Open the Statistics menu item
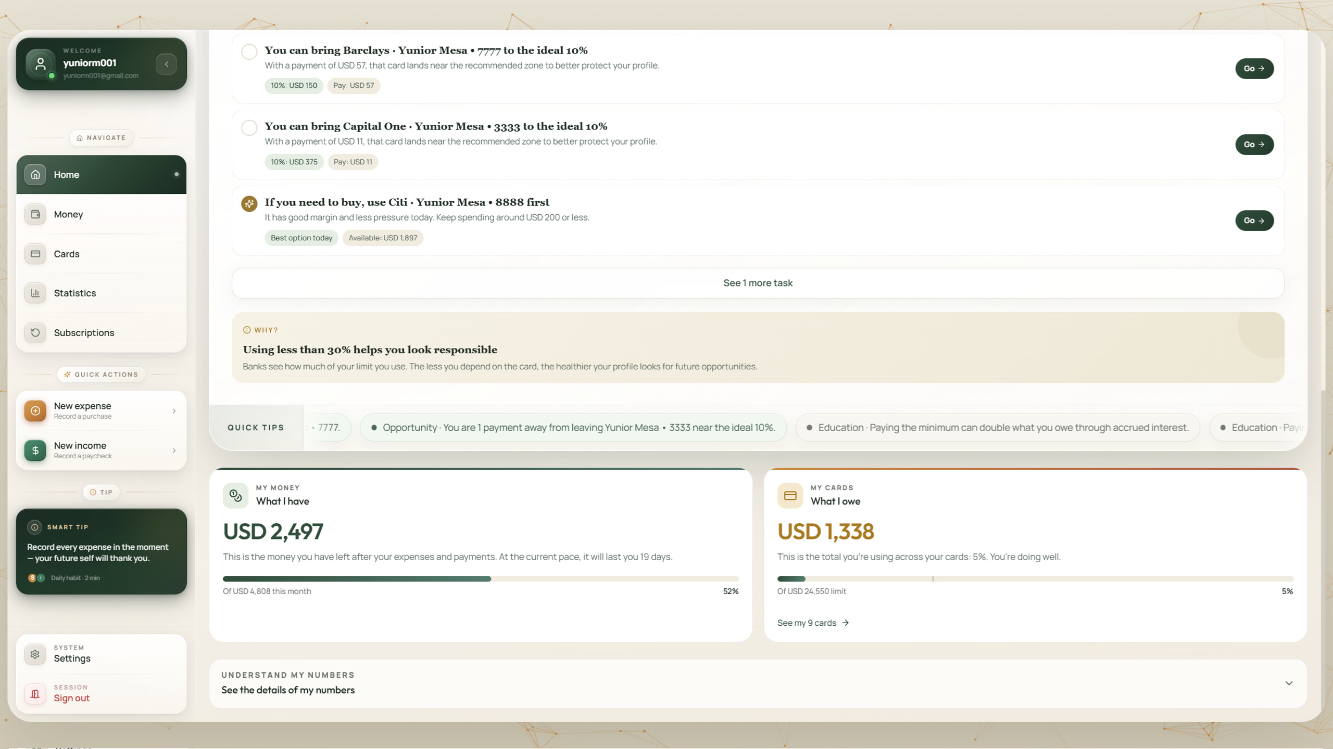The width and height of the screenshot is (1333, 749). tap(102, 293)
